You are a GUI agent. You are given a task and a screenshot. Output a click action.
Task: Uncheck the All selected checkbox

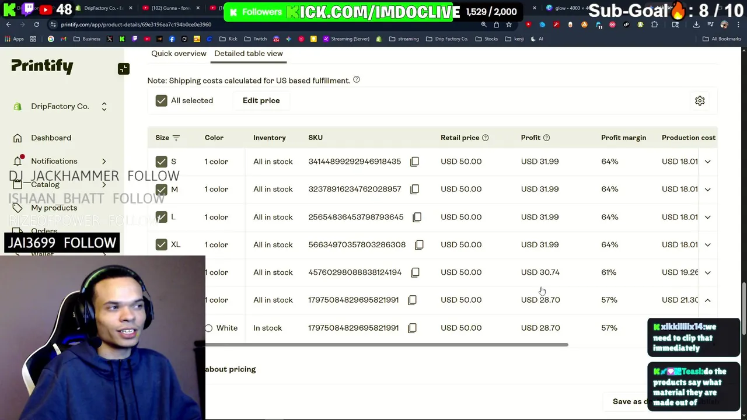[161, 100]
